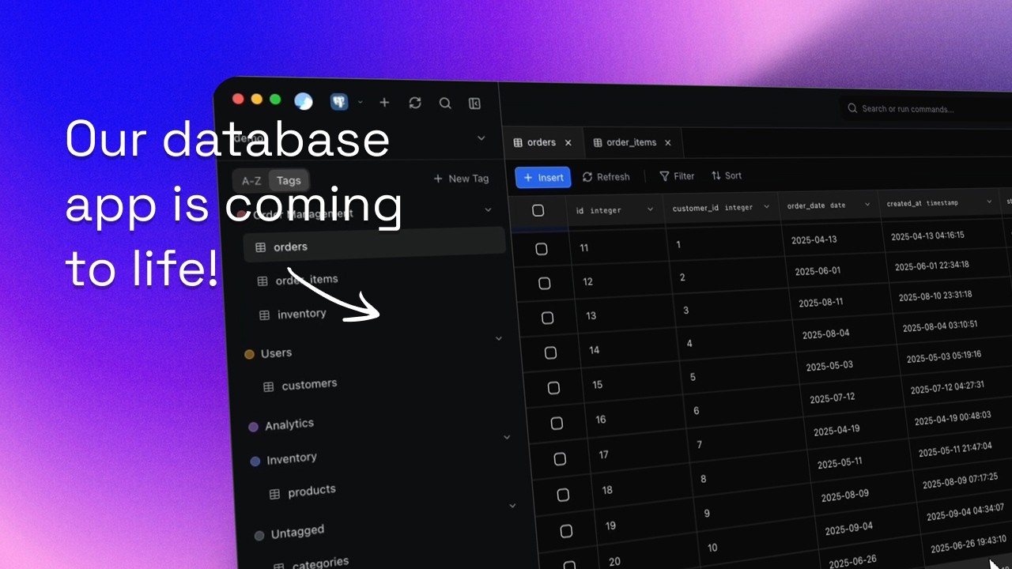This screenshot has height=569, width=1012.
Task: Click the table icon beside products
Action: (274, 494)
